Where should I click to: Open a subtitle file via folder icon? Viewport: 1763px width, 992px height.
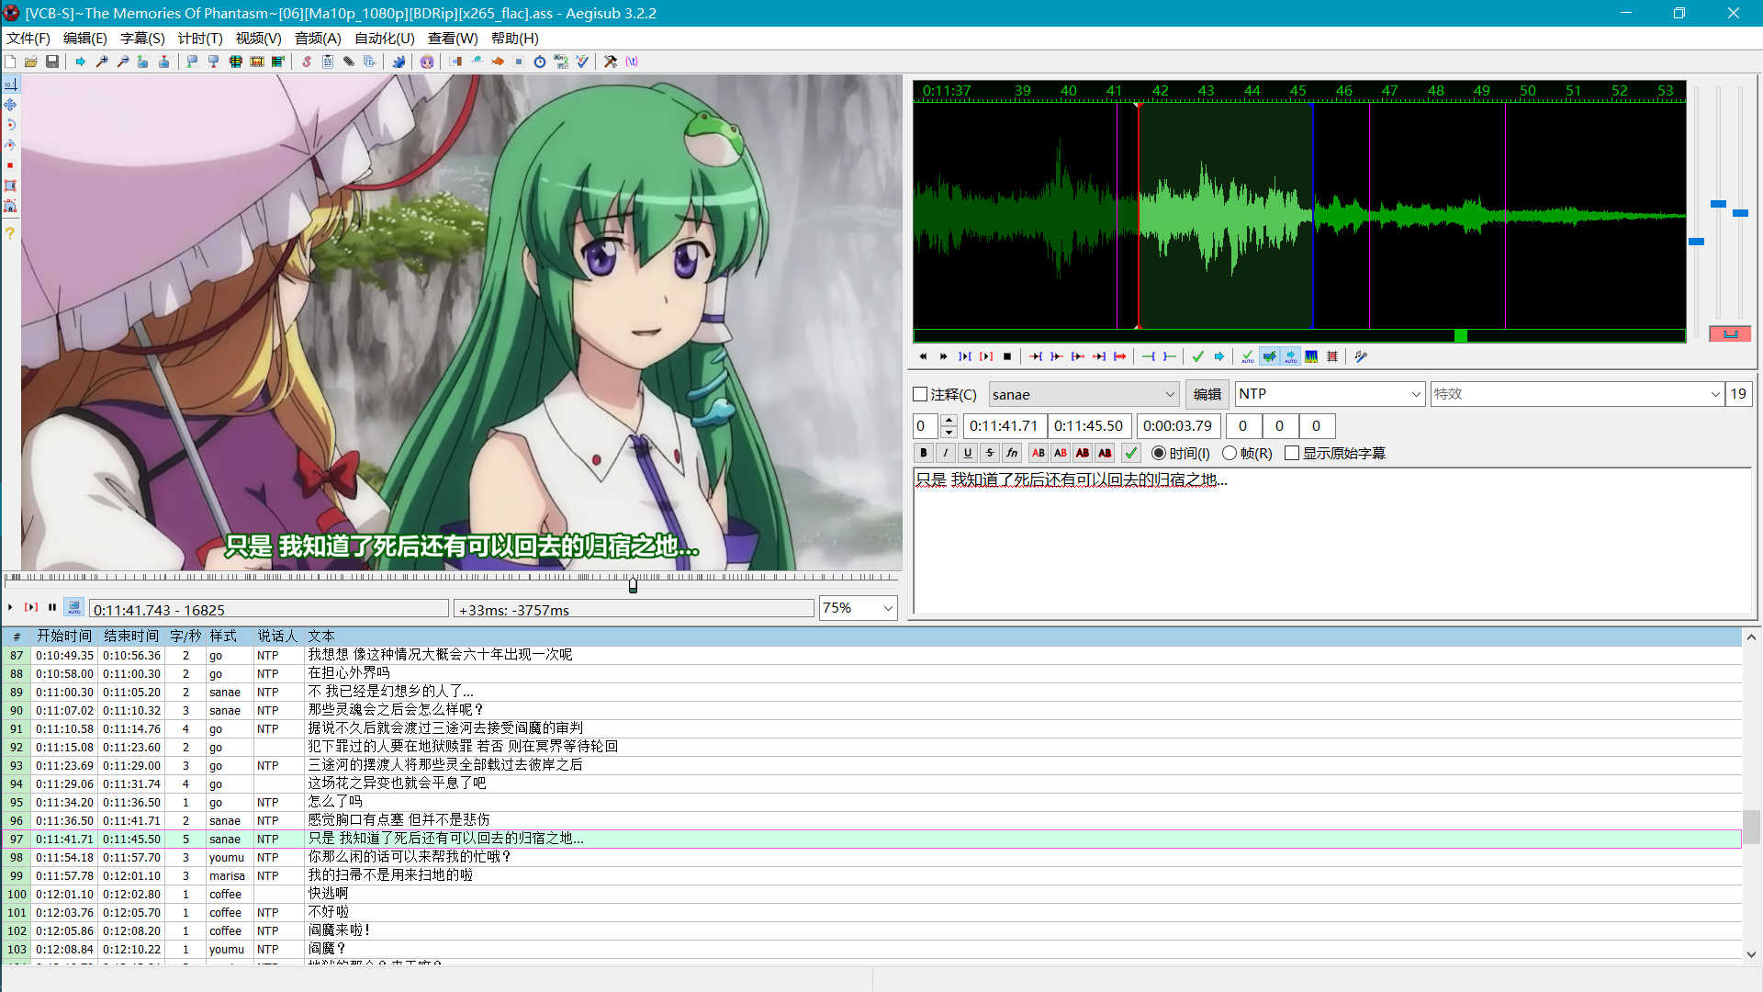[x=31, y=62]
